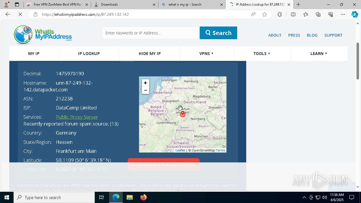361x203 pixels.
Task: Click the red location marker on map
Action: (183, 114)
